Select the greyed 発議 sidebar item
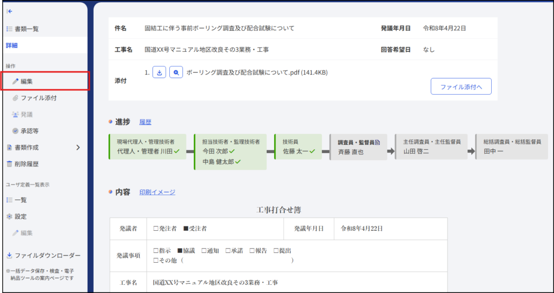This screenshot has height=293, width=554. point(27,115)
